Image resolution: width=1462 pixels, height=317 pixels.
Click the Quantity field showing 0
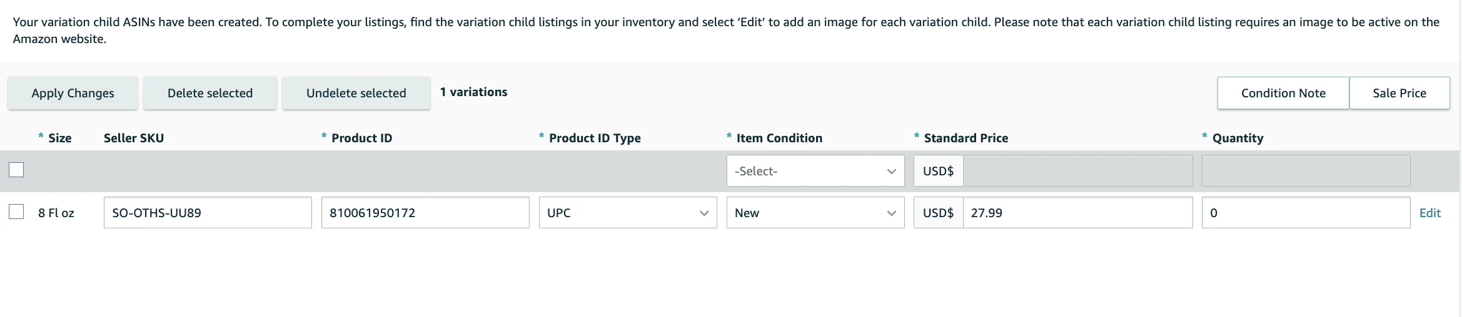1306,213
